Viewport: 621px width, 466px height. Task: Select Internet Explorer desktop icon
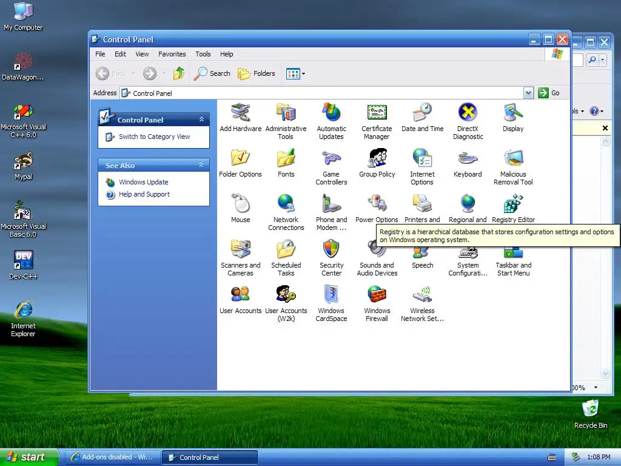(x=24, y=319)
